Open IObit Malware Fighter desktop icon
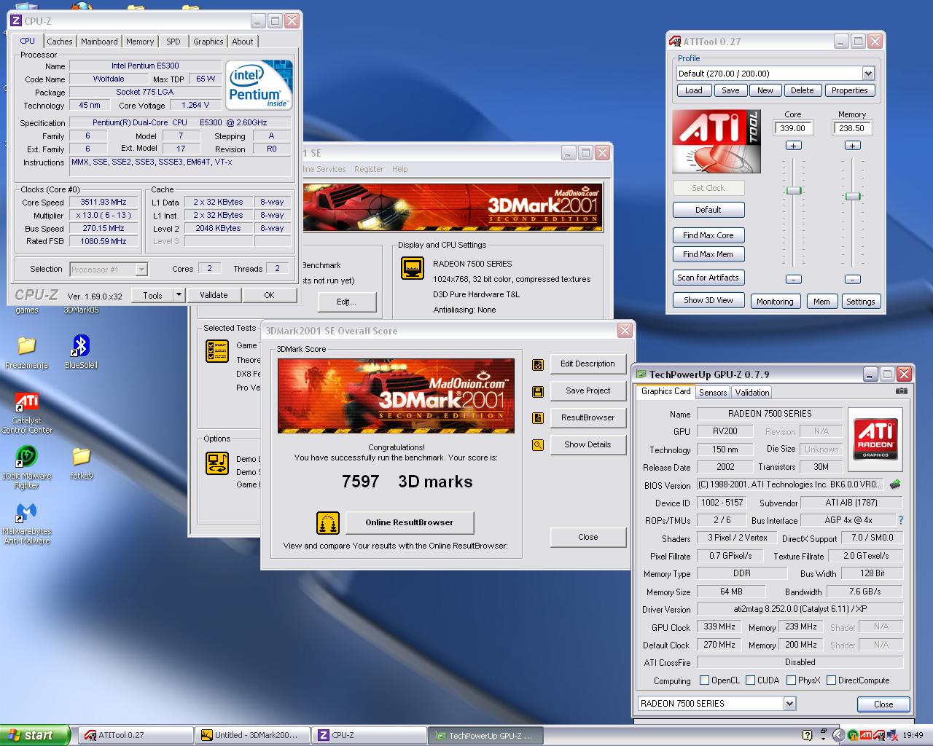 pyautogui.click(x=27, y=467)
